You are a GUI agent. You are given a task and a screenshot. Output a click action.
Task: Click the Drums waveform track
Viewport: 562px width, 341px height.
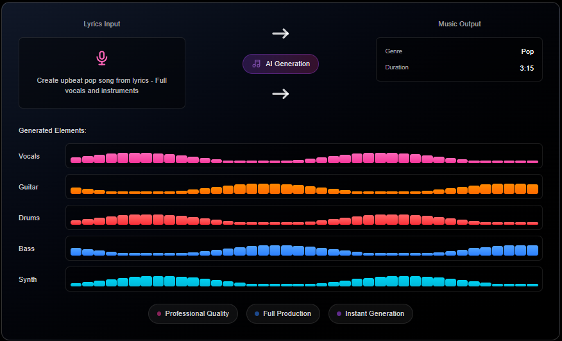coord(304,218)
